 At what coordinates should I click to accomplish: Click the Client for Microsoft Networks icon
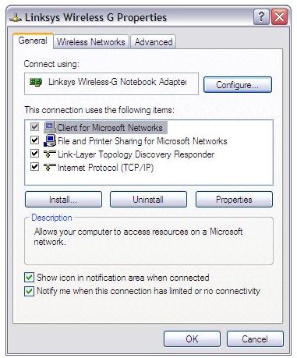click(50, 127)
